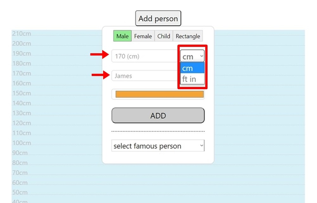Open the orange color picker bar

(158, 94)
